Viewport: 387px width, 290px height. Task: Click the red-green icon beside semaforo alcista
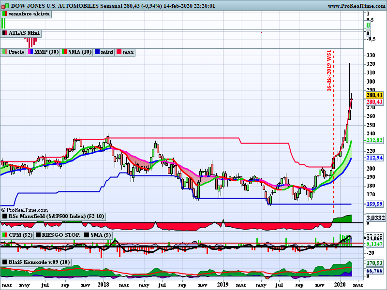pos(5,14)
